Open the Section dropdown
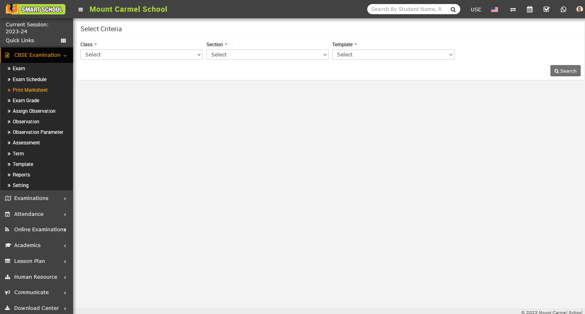 pyautogui.click(x=267, y=55)
